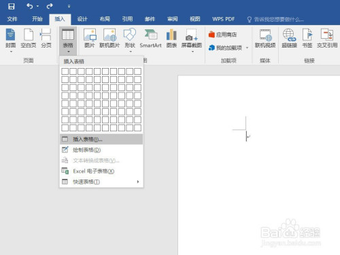The width and height of the screenshot is (340, 255).
Task: Click the top-left cell of the table grid
Action: point(65,71)
